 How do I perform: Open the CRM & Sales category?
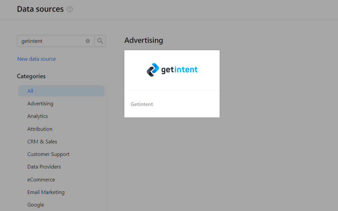point(42,142)
